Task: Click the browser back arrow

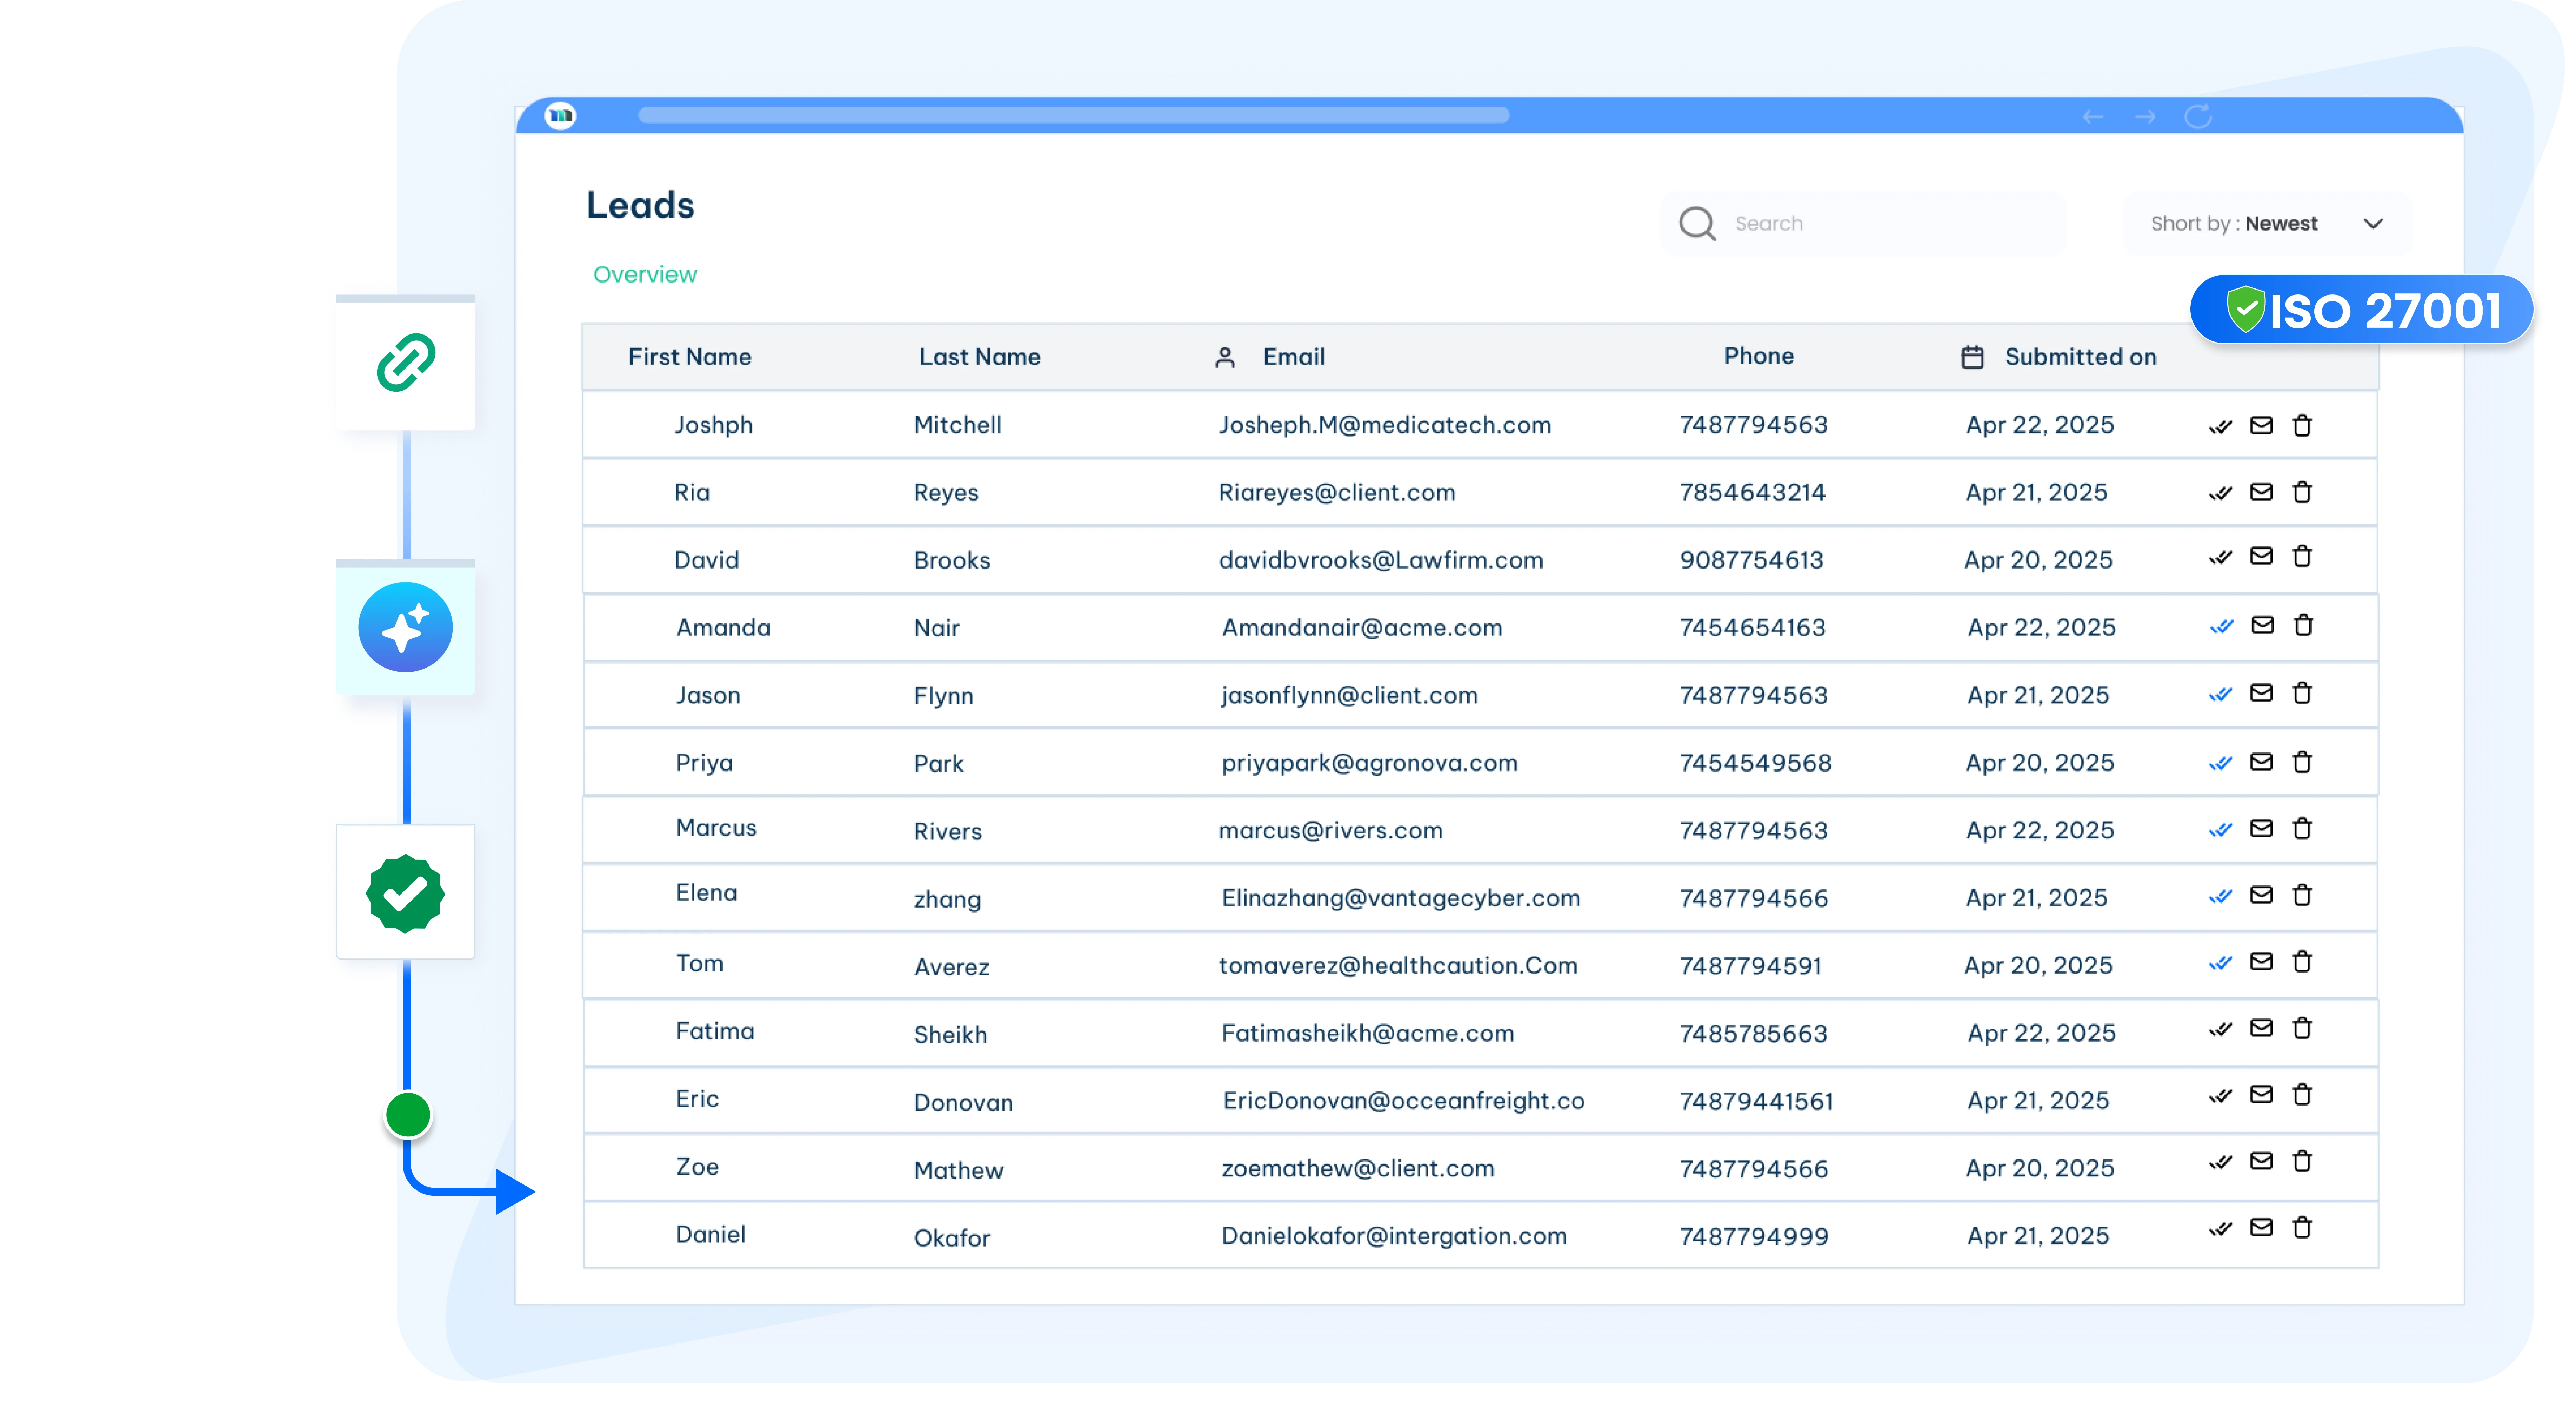Action: coord(2093,117)
